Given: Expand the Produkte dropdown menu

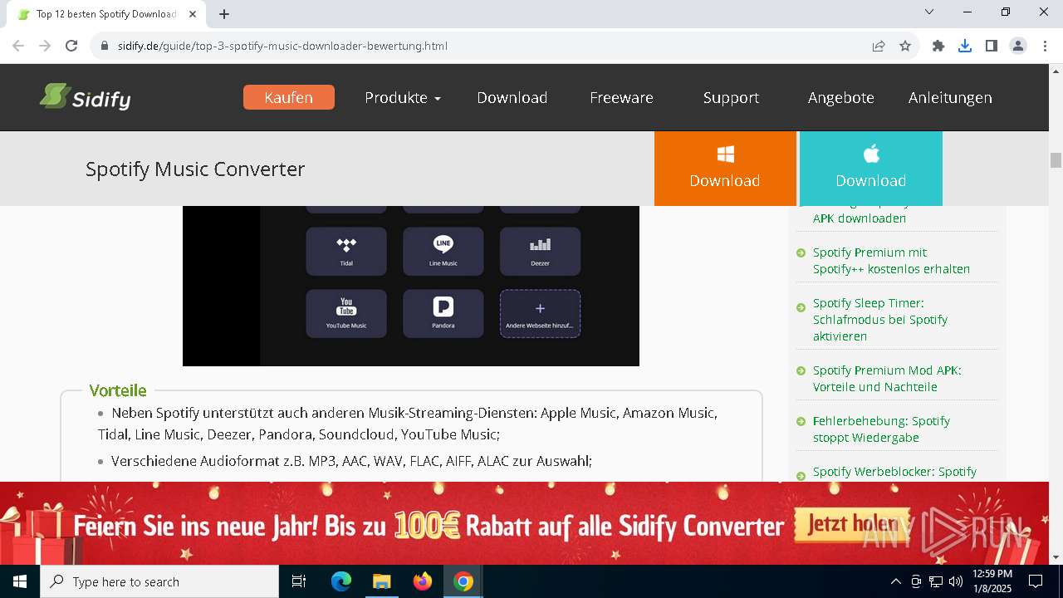Looking at the screenshot, I should 403,97.
